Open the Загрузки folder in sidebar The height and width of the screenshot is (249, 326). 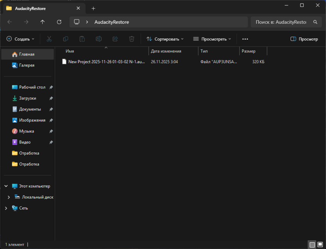tap(27, 98)
